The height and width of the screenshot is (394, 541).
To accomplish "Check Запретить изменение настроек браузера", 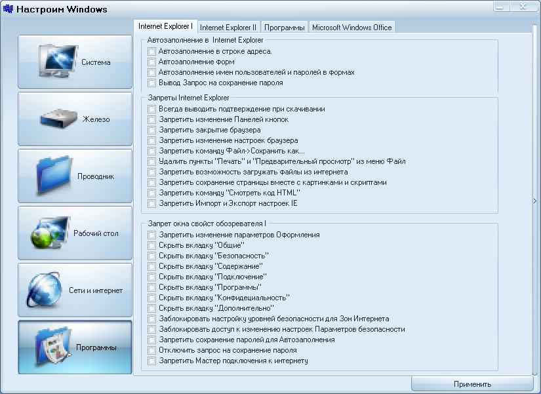I will click(151, 140).
